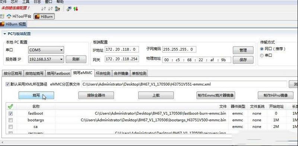Select the HiBurn 视图 view tab

point(13,24)
